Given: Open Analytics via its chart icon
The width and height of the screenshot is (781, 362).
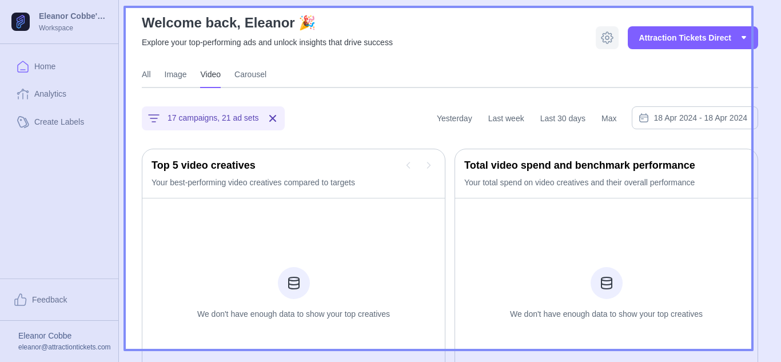Looking at the screenshot, I should pyautogui.click(x=23, y=94).
